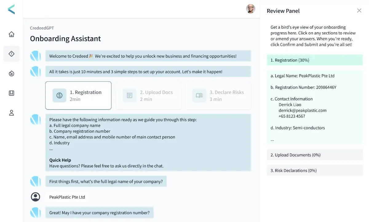Open the bookmark book icon in sidebar
This screenshot has height=222, width=369.
[11, 93]
